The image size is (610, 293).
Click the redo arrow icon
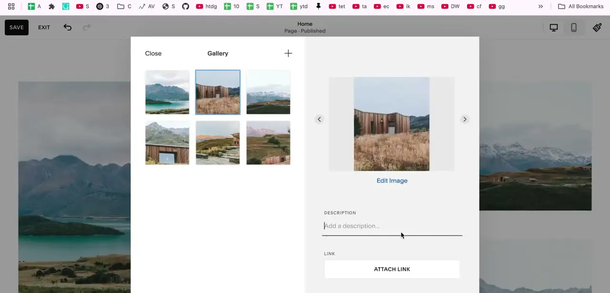click(86, 27)
